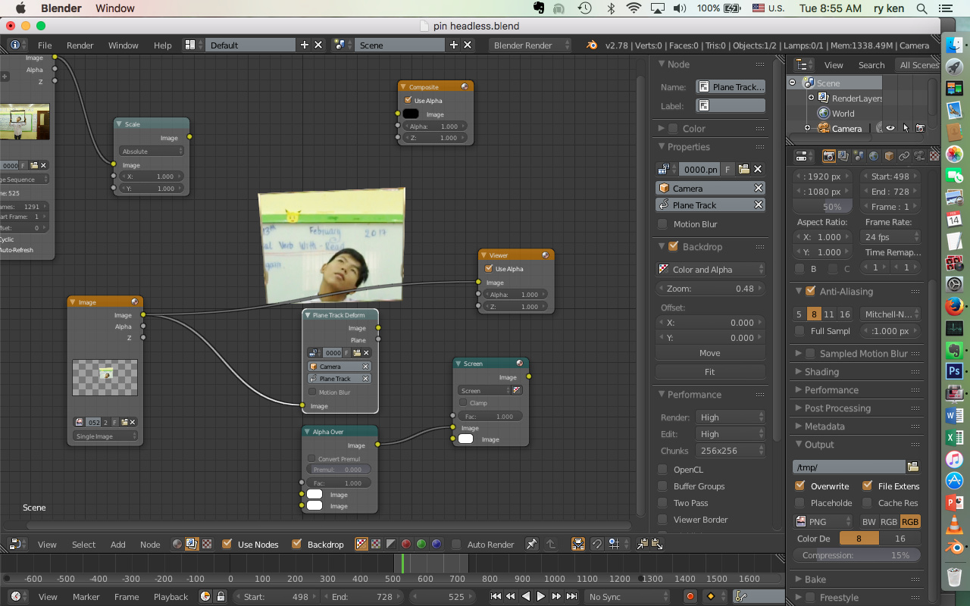Open the 24 fps frame rate dropdown

coord(892,237)
